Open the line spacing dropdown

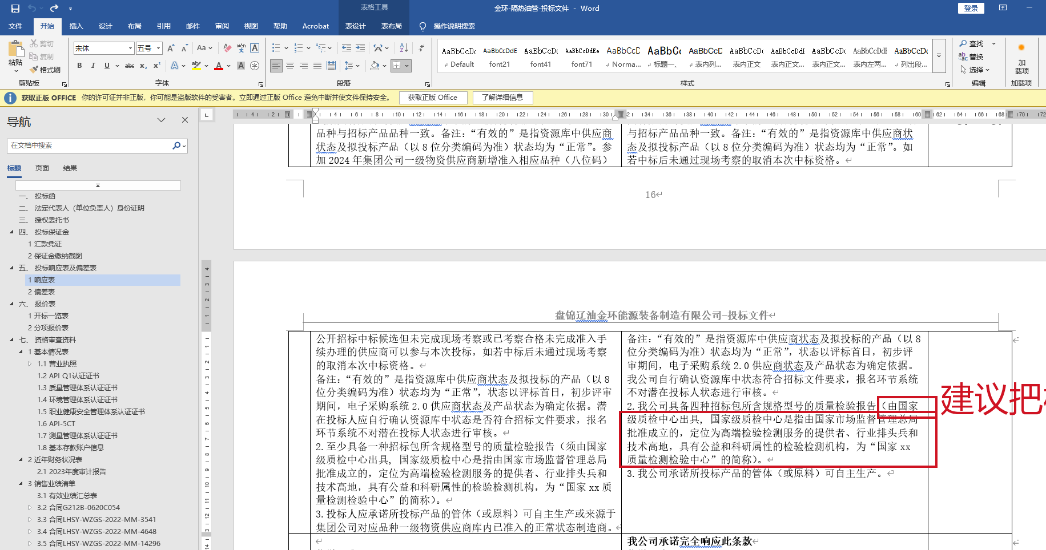tap(352, 66)
